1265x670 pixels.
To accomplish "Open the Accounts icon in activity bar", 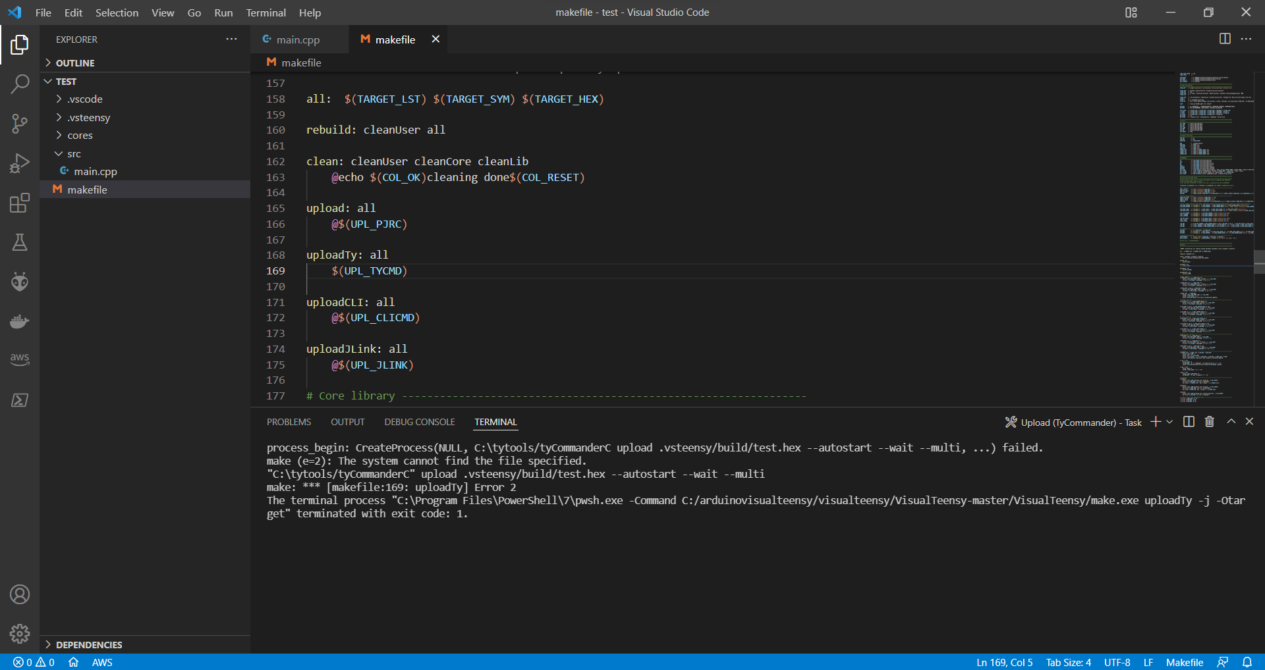I will tap(20, 594).
